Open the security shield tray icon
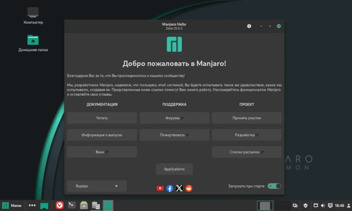The image size is (352, 211). (x=305, y=206)
